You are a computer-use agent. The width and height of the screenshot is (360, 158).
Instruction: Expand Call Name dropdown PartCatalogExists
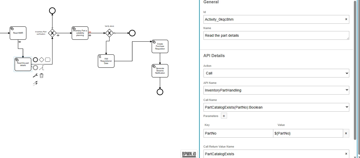[x=276, y=107]
